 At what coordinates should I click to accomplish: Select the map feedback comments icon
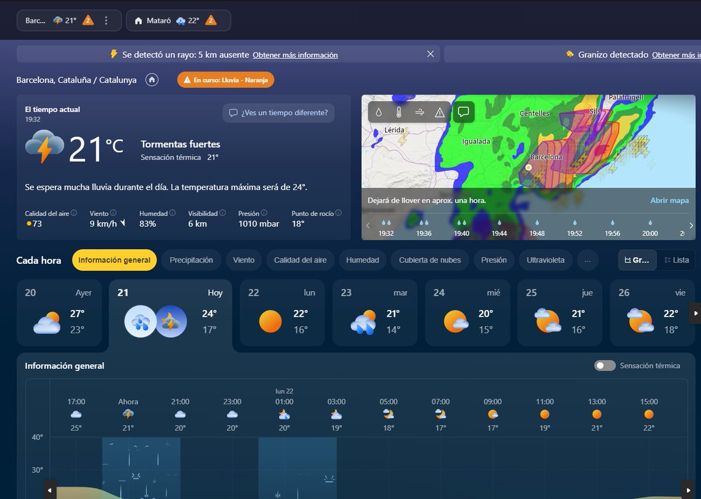(x=463, y=112)
